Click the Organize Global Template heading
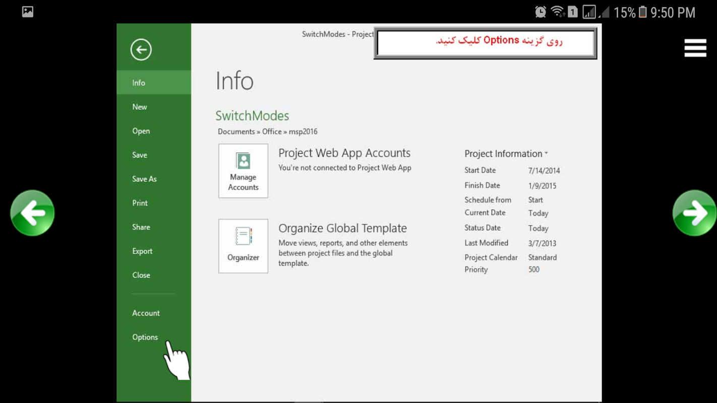This screenshot has width=717, height=403. [x=342, y=228]
